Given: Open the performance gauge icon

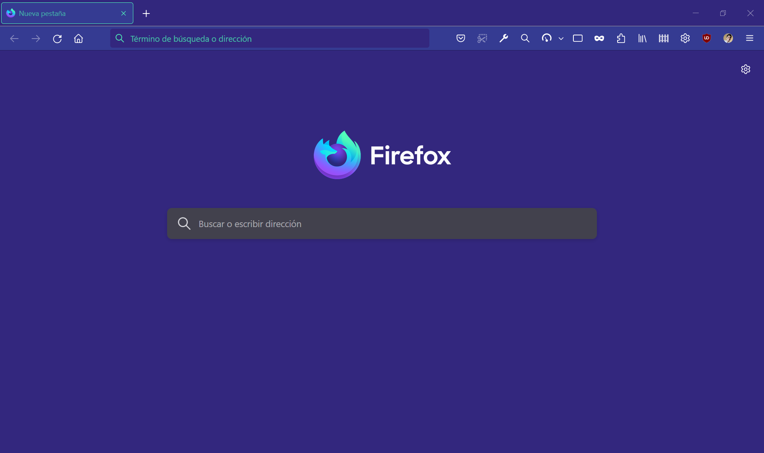Looking at the screenshot, I should tap(546, 39).
